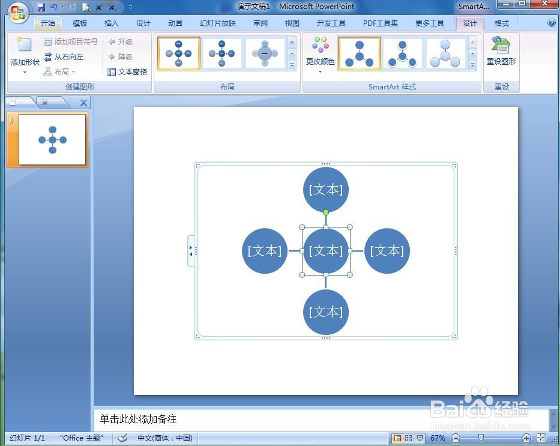Click the green rotation handle

click(326, 212)
